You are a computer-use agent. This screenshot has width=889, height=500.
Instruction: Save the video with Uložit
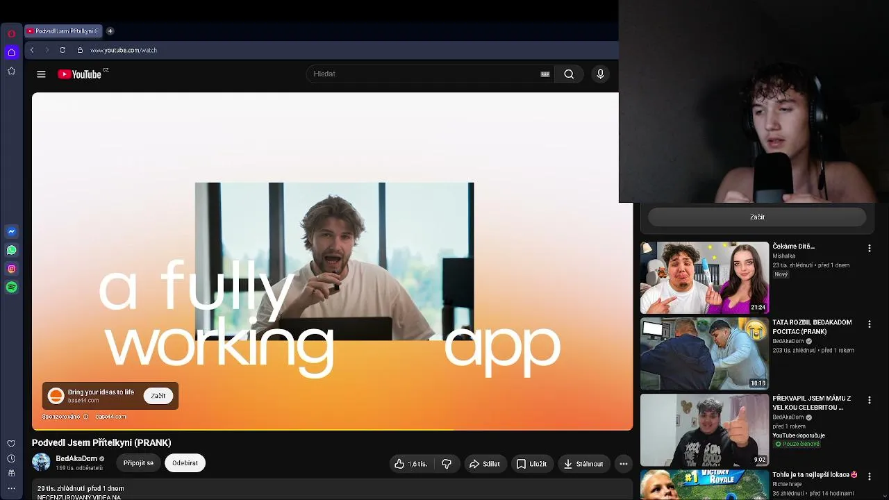coord(531,464)
